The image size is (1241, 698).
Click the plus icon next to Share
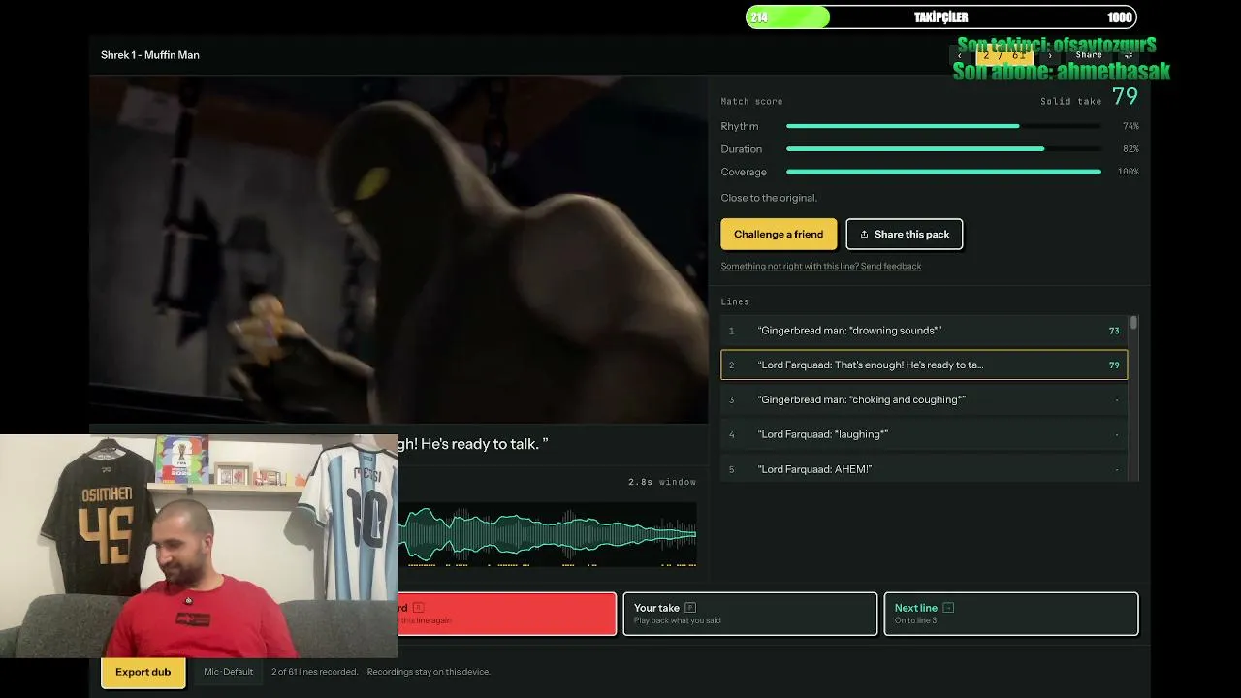(x=1128, y=55)
